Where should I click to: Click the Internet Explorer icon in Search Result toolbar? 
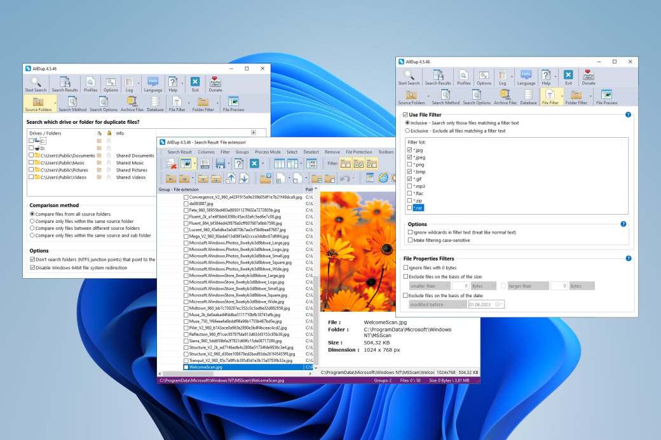pos(383,178)
